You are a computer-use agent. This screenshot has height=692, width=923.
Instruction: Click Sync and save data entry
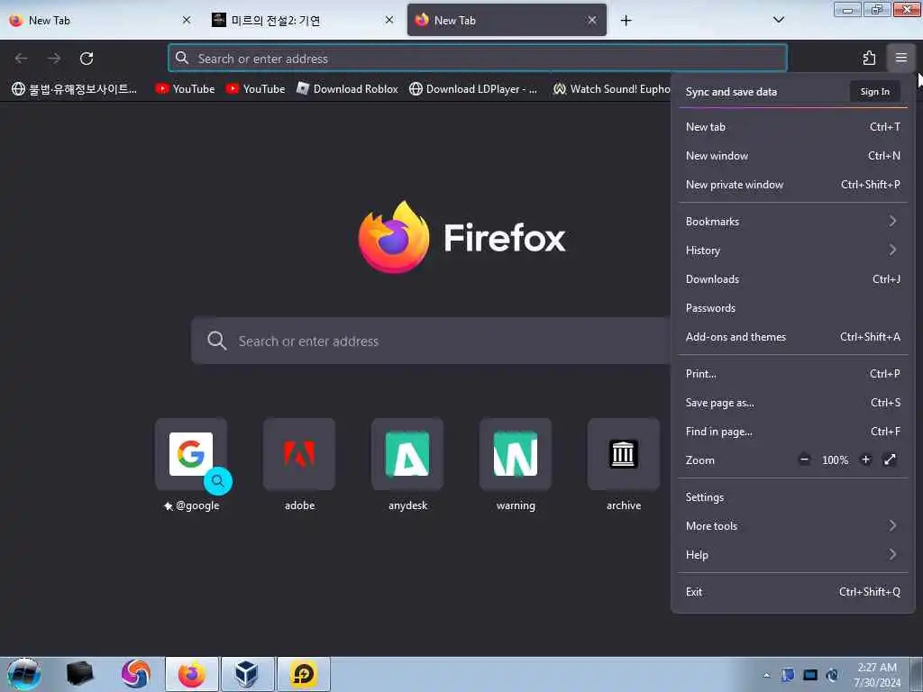[731, 92]
